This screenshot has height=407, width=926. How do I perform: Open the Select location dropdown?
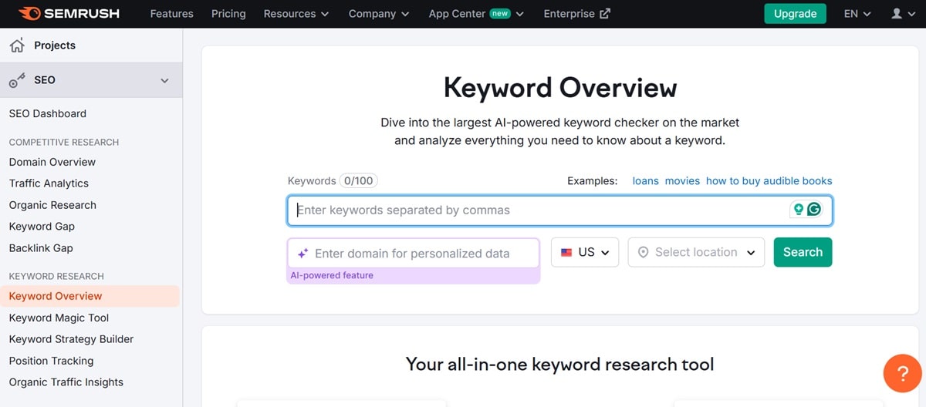tap(696, 252)
